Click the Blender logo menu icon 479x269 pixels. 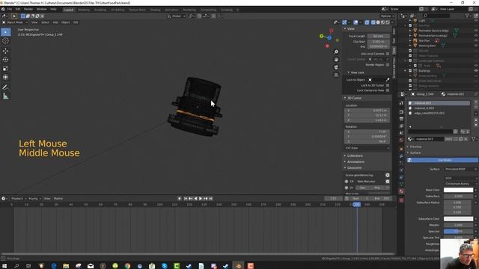pos(3,10)
